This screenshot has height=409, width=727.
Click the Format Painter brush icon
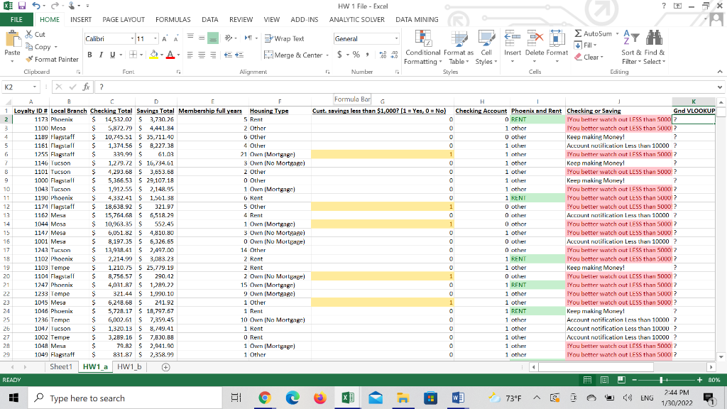click(x=29, y=60)
